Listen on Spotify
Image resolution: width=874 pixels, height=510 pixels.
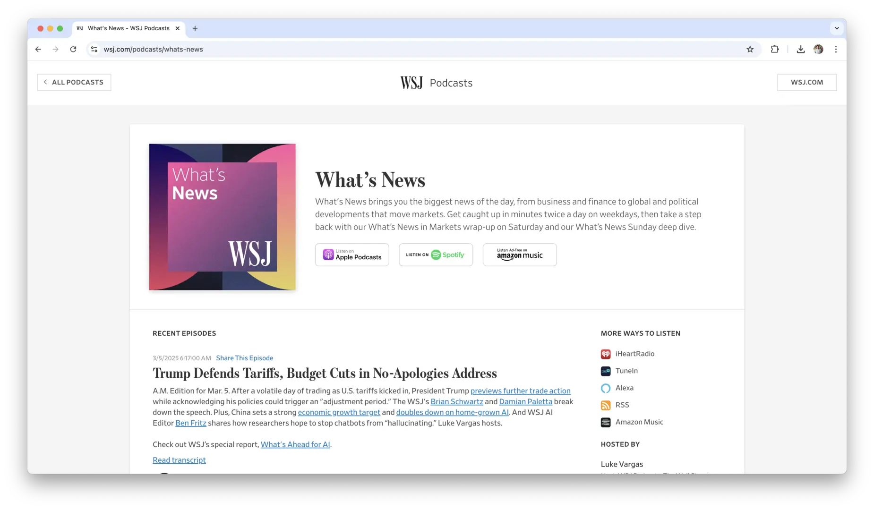click(435, 255)
